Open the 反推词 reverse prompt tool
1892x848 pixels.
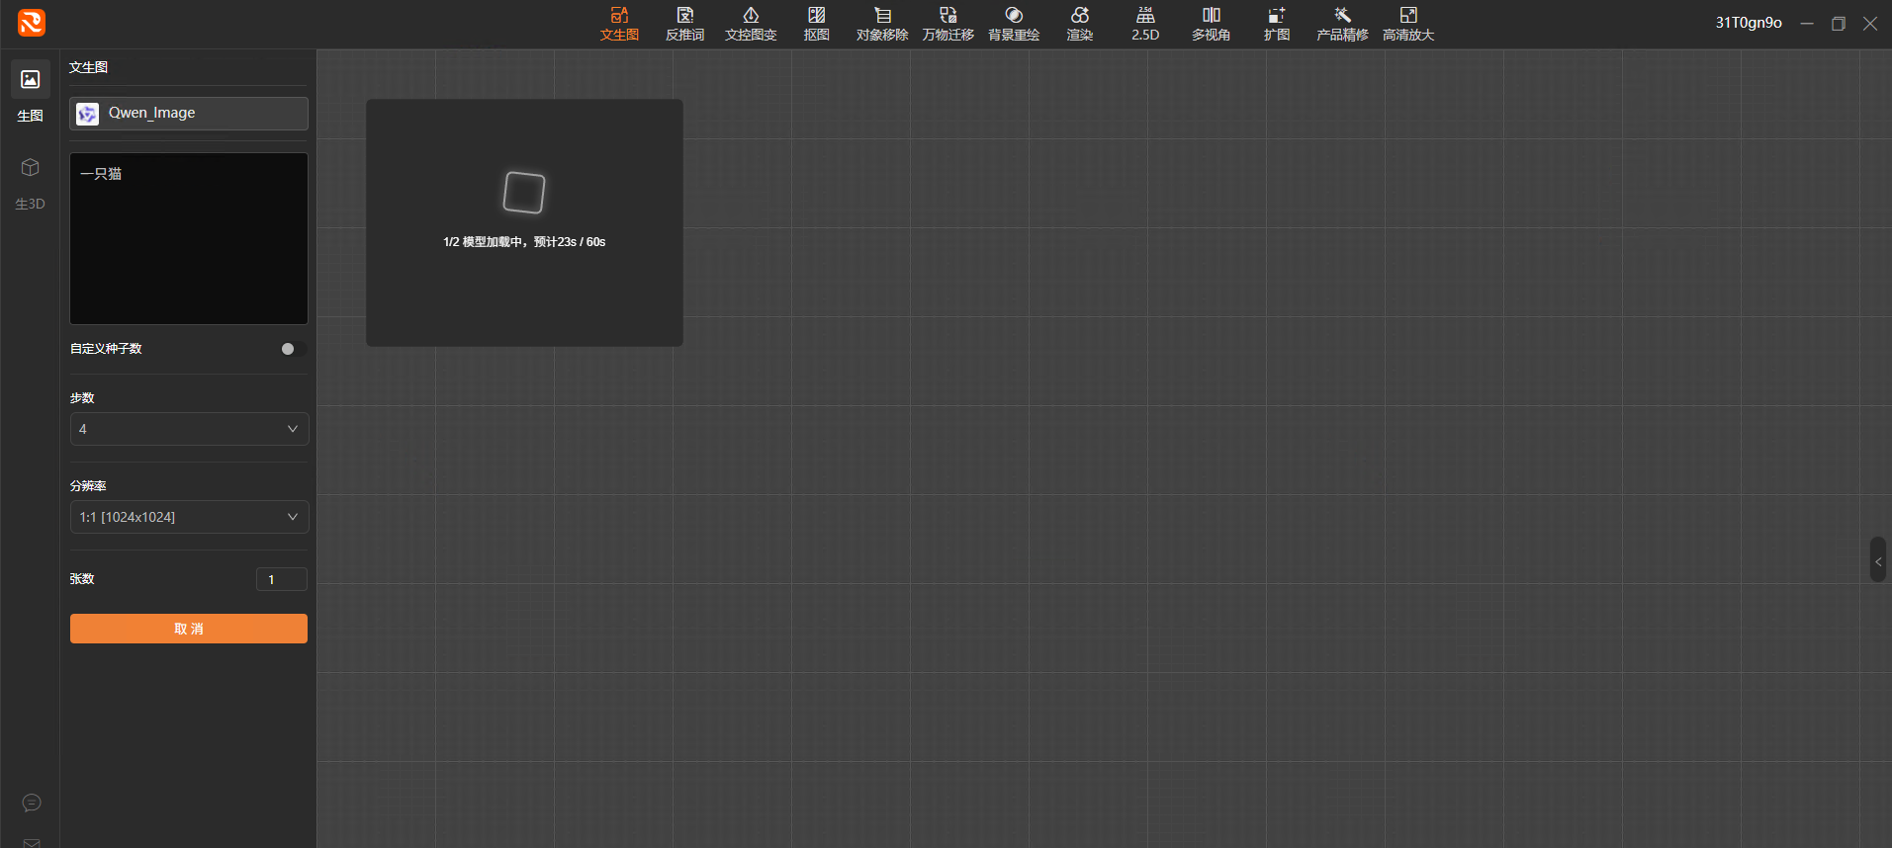click(684, 24)
